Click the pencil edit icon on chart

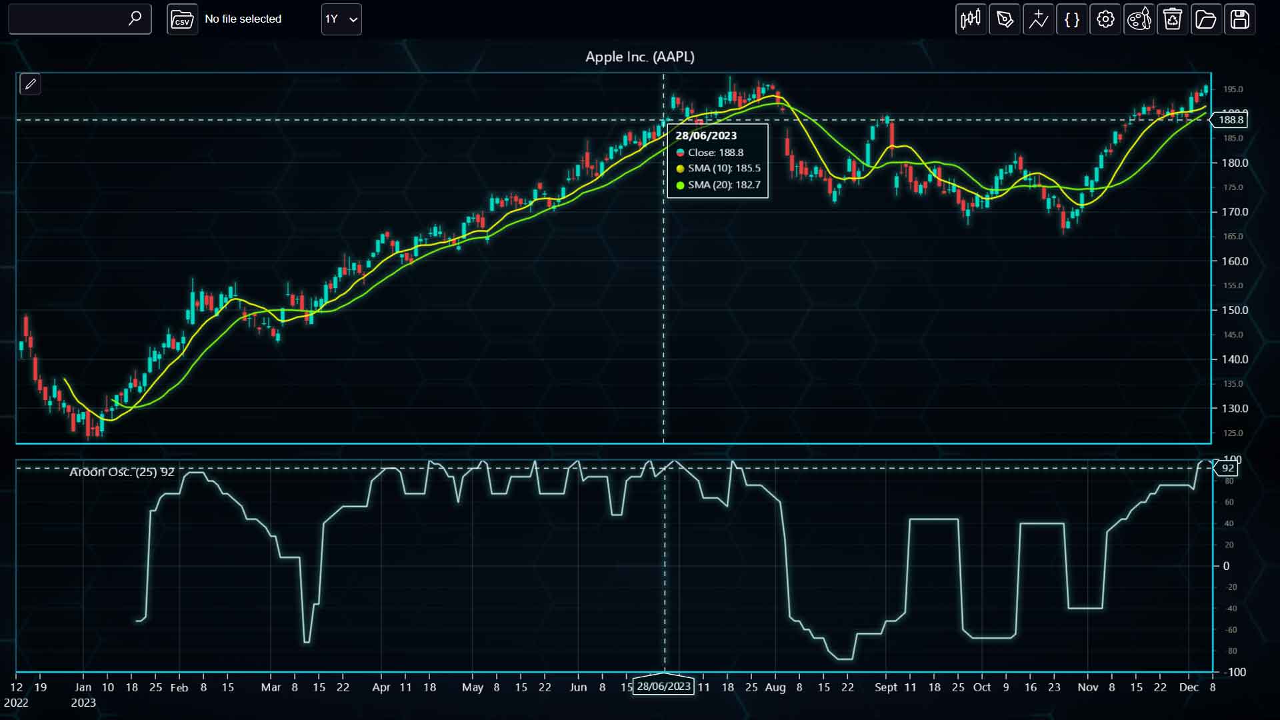coord(30,84)
